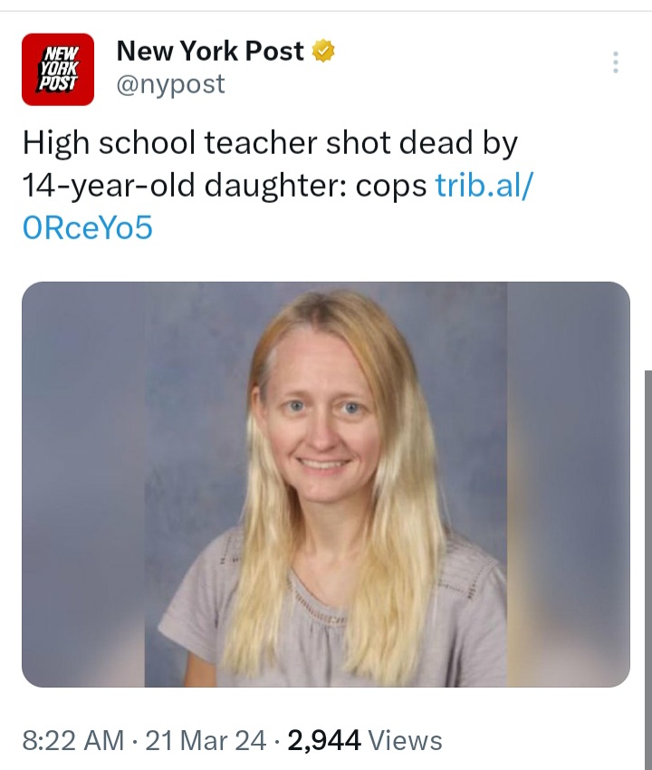The image size is (652, 770).
Task: Click the blank area beside the @nypost handle
Action: pos(417,84)
